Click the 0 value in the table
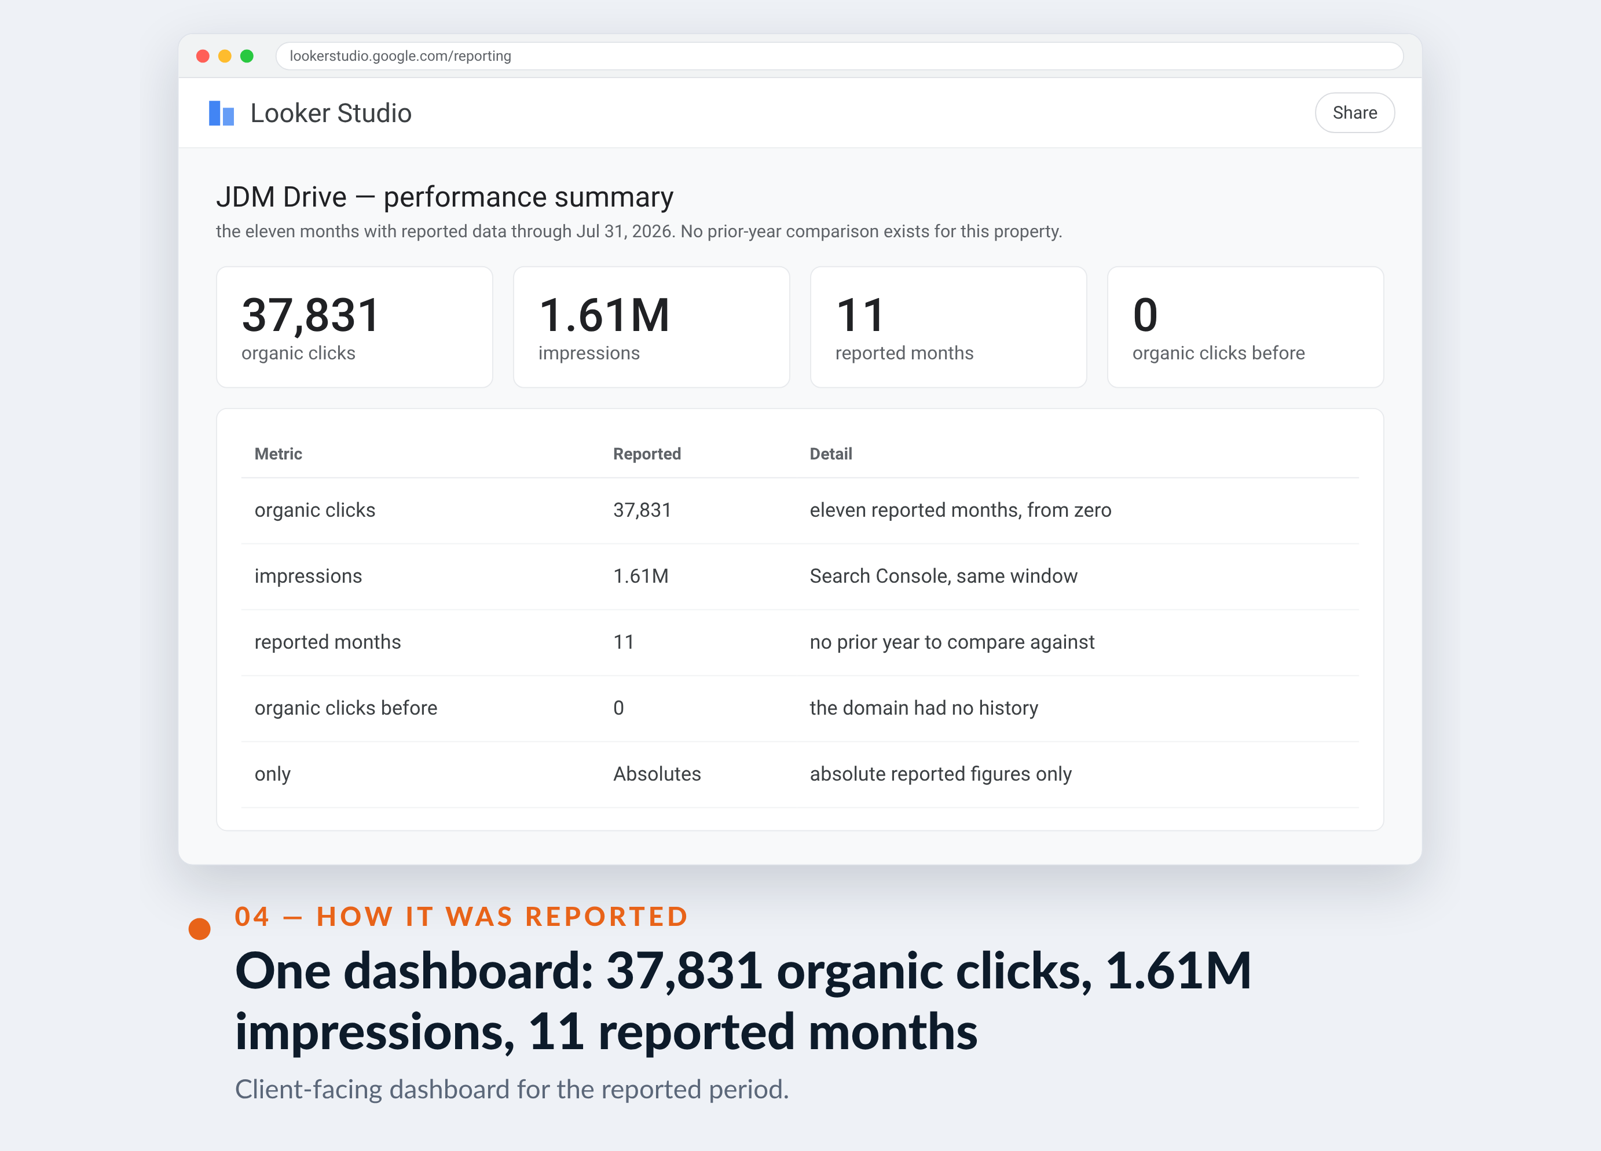 pos(618,708)
